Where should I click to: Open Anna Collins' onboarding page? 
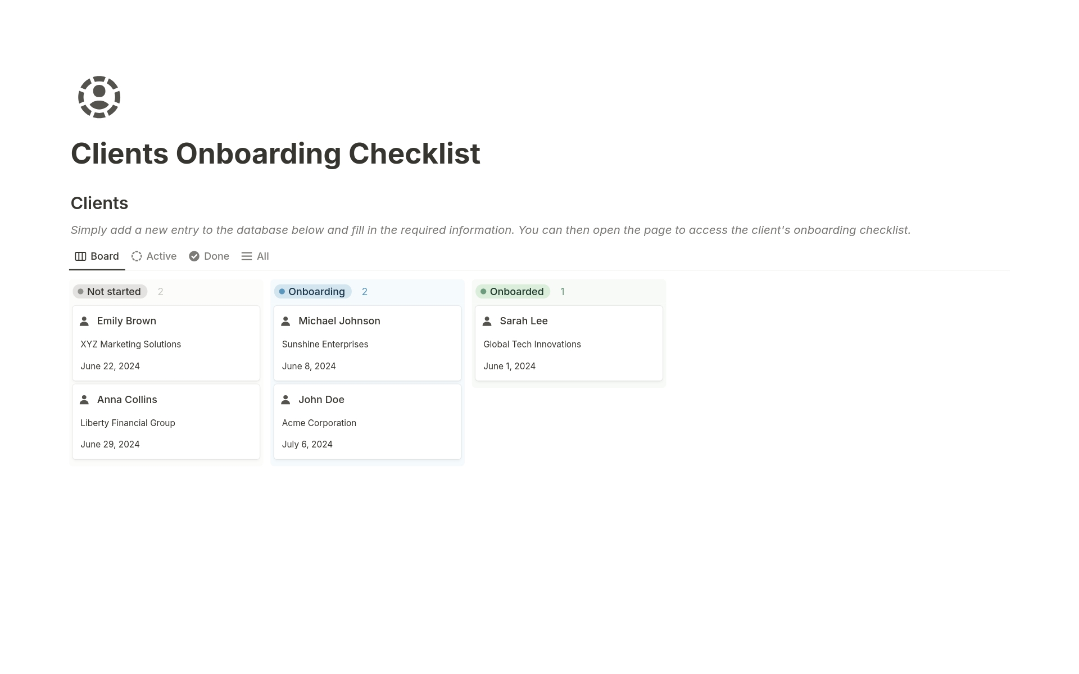pyautogui.click(x=127, y=400)
